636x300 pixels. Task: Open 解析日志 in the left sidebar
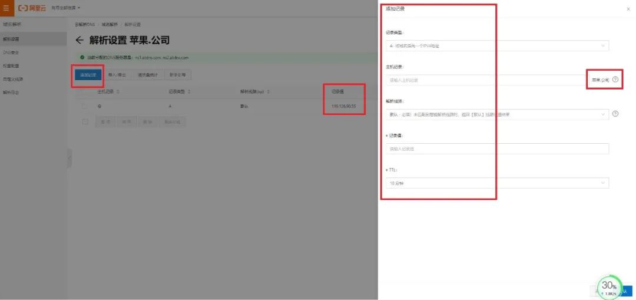tap(12, 92)
